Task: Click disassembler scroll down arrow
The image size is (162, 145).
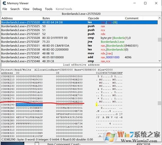Action: click(x=160, y=61)
